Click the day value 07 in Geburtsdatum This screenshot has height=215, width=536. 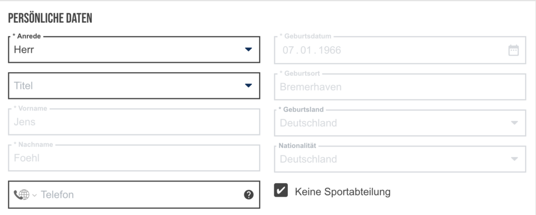(288, 50)
